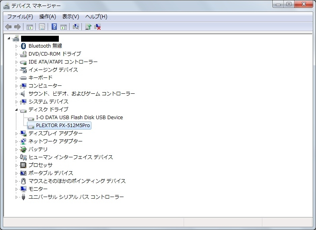Click the disk drive category icon
316x230 pixels.
[23, 110]
